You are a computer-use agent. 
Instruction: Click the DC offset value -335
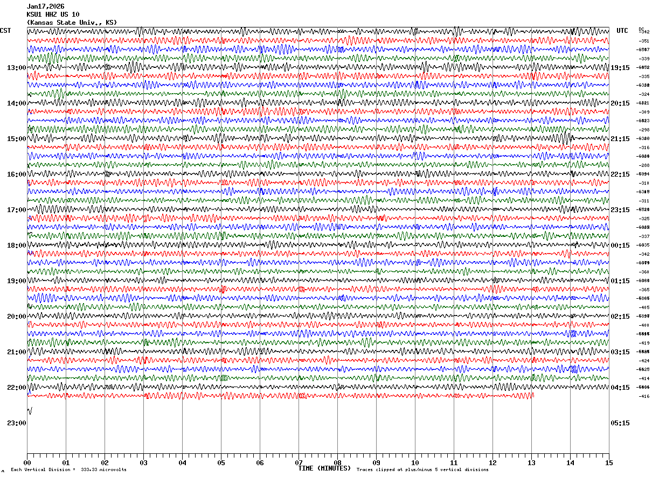click(x=644, y=76)
